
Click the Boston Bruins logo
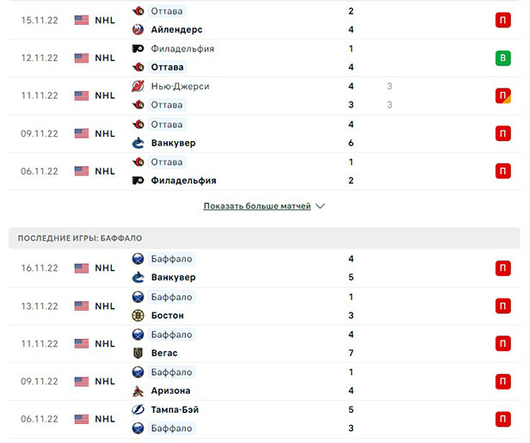click(138, 315)
